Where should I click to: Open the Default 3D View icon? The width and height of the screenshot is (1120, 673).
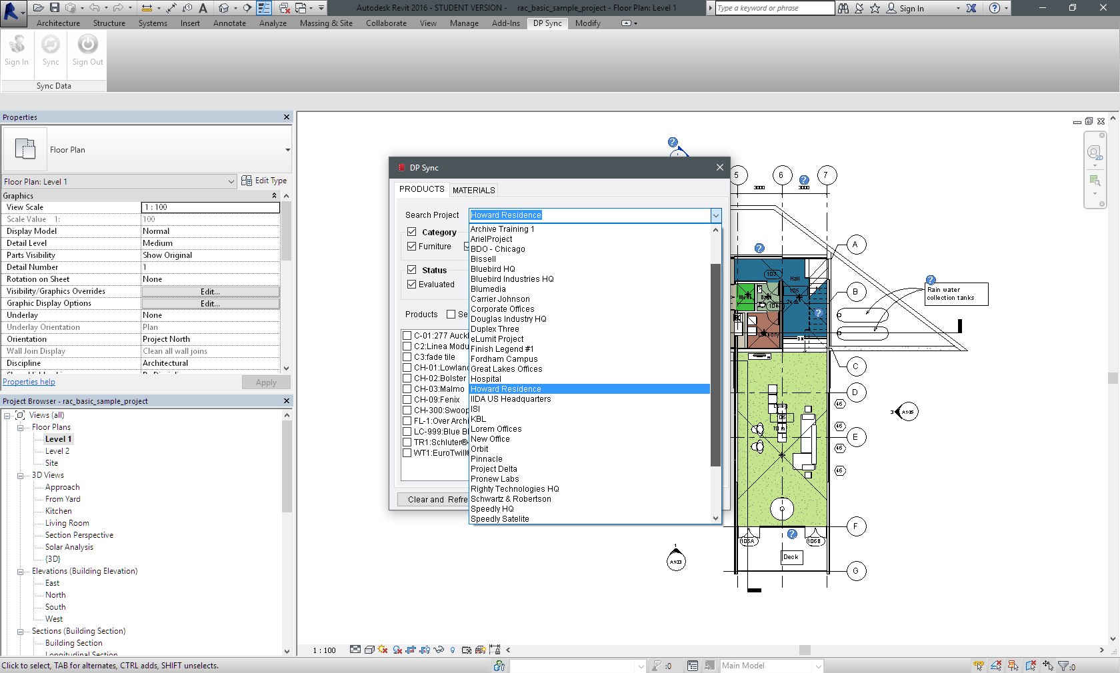click(223, 8)
